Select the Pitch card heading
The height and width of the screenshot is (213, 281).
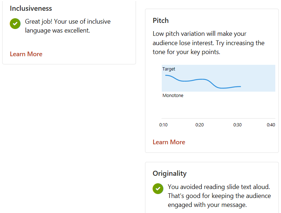(x=161, y=20)
